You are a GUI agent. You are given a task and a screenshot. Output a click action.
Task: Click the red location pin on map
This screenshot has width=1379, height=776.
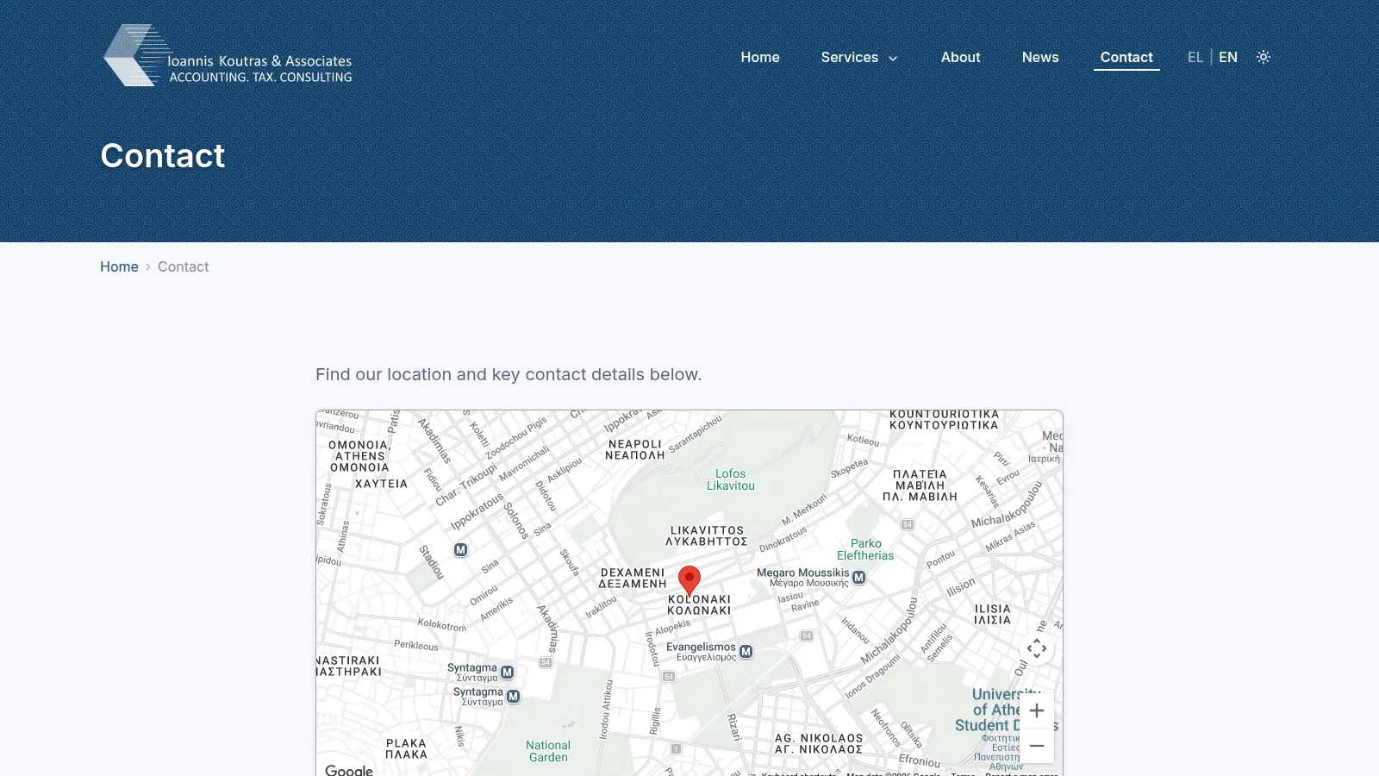[x=689, y=581]
